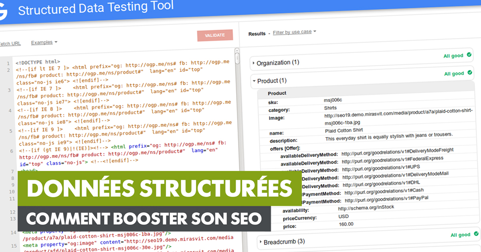The height and width of the screenshot is (252, 481).
Task: Click the schema.org/InStock availability URL
Action: [x=366, y=207]
